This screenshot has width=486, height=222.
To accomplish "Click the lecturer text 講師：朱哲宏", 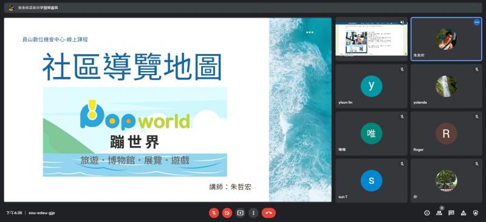I will tap(230, 187).
